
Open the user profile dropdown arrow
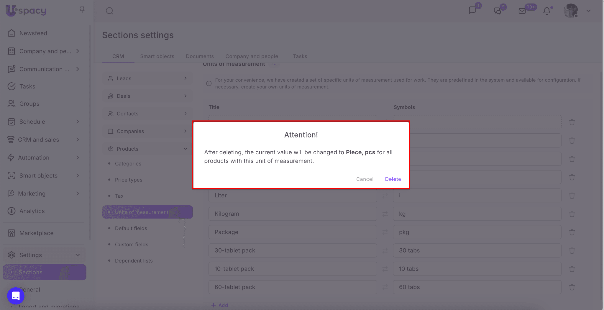[588, 11]
